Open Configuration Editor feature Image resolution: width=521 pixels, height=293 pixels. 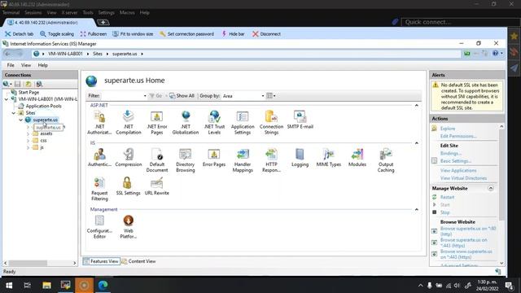pos(99,227)
